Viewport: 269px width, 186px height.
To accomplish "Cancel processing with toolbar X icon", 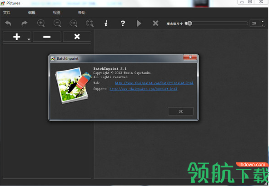I will click(x=155, y=23).
